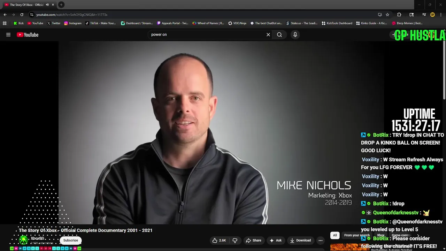
Task: Mute the tab using speaker icon
Action: [47, 5]
